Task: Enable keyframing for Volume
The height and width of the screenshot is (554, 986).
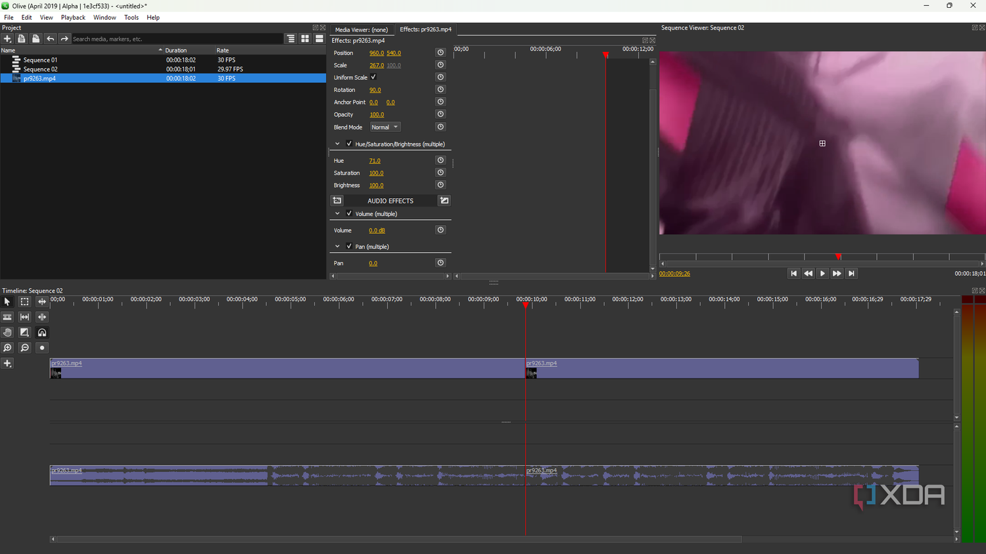Action: coord(440,230)
